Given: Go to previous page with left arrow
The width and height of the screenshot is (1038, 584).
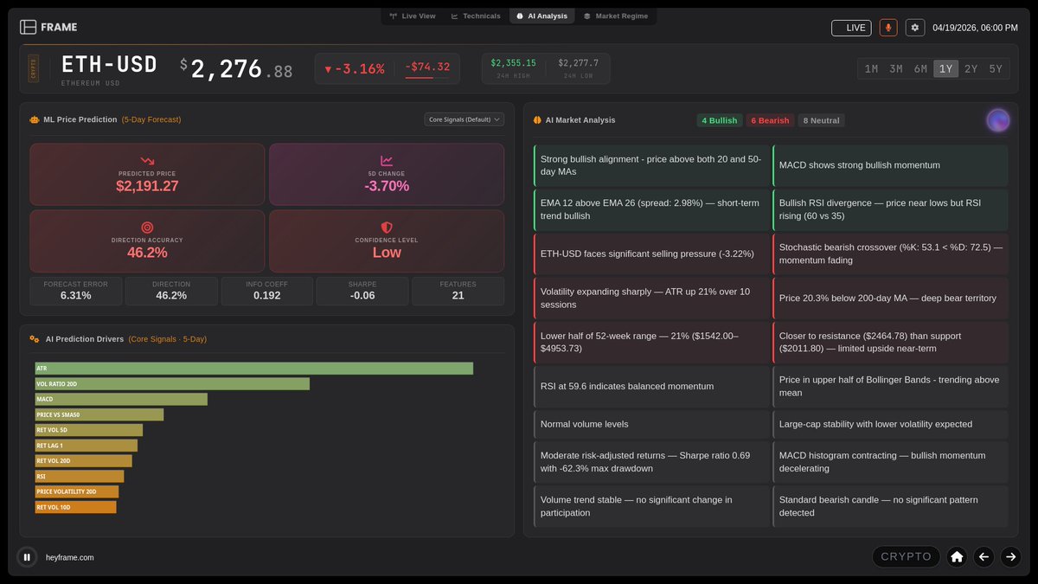Looking at the screenshot, I should pyautogui.click(x=984, y=557).
